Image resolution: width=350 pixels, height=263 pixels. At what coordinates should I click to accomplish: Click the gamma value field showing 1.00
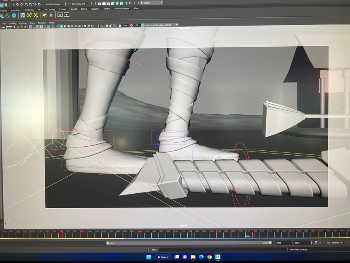tap(137, 25)
